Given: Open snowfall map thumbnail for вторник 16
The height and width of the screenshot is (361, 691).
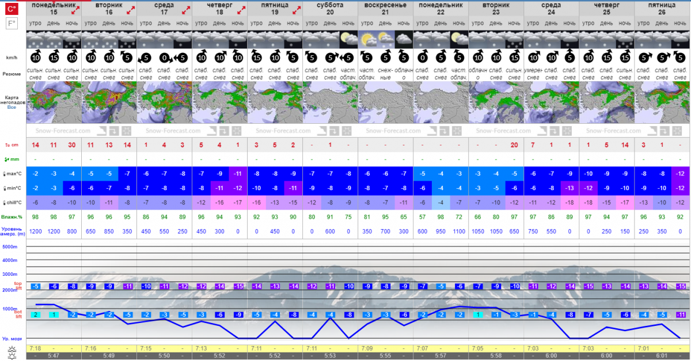Looking at the screenshot, I should pos(109,102).
